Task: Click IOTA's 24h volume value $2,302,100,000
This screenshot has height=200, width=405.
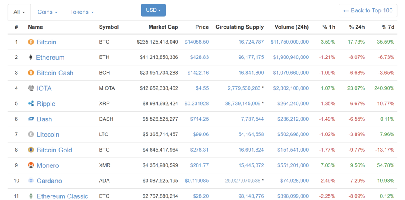Action: 291,88
